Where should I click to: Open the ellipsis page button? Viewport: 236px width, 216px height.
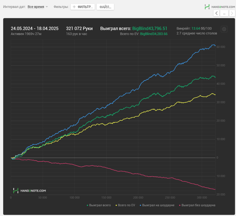click(224, 13)
